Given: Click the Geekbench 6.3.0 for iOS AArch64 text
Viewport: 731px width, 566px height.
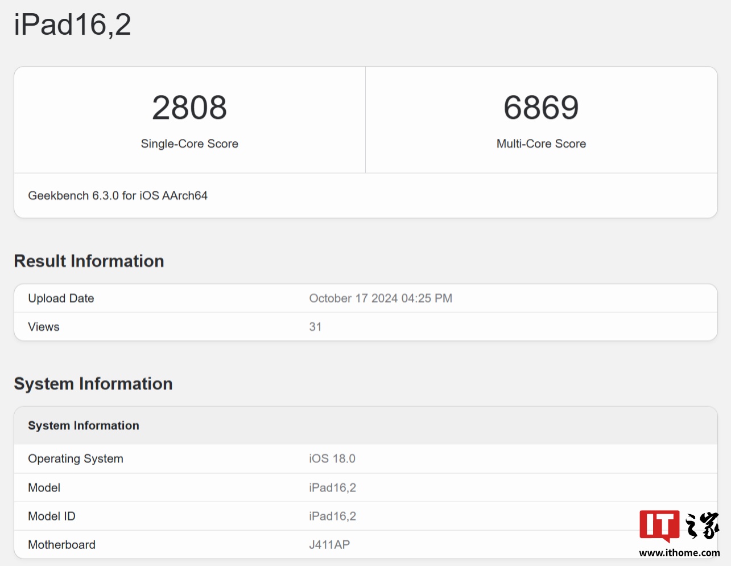Looking at the screenshot, I should [118, 196].
